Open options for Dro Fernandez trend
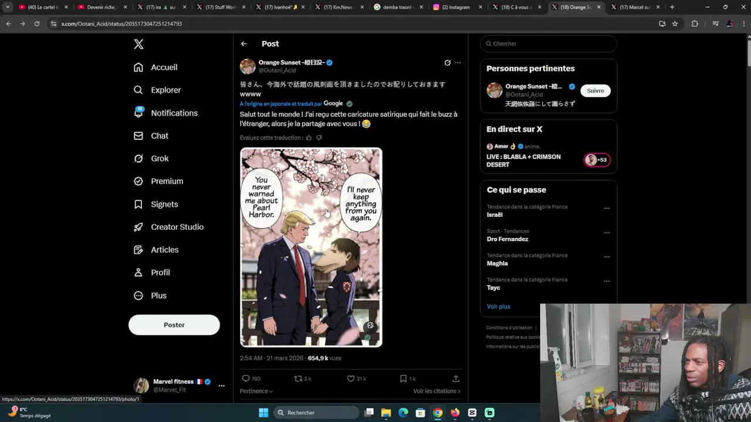Image resolution: width=751 pixels, height=422 pixels. (x=607, y=233)
